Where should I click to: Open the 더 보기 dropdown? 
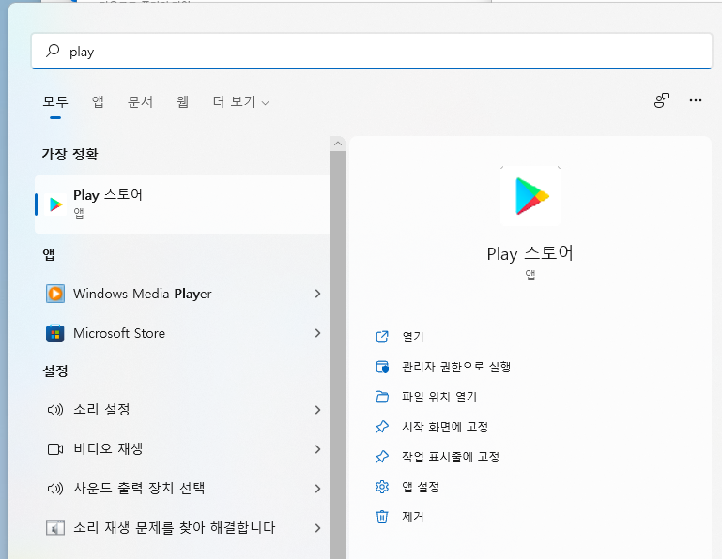240,101
